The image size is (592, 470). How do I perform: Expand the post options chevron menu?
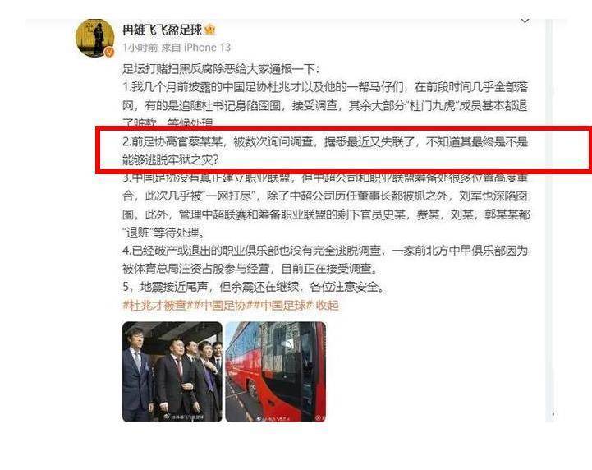(x=525, y=21)
